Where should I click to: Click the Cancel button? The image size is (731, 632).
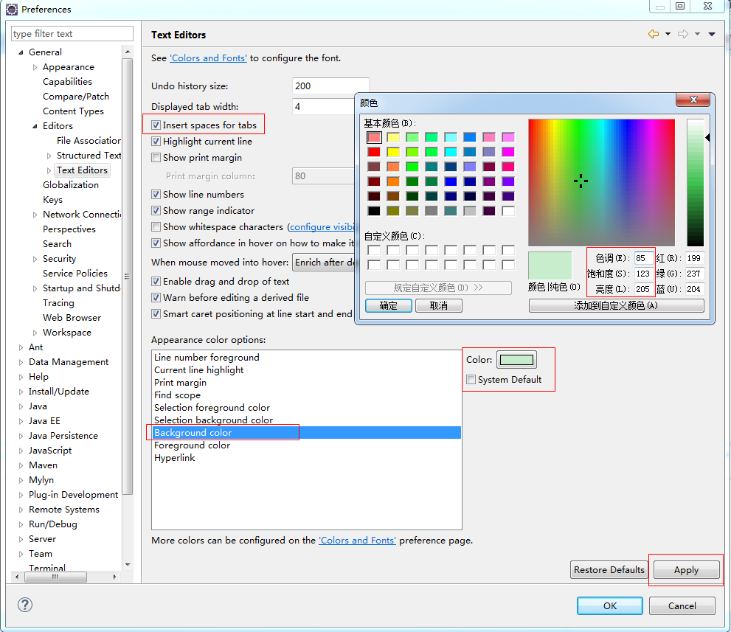click(682, 605)
